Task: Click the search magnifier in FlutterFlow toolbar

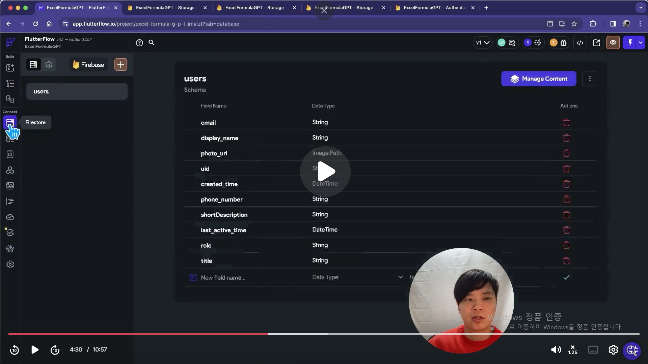Action: [x=152, y=42]
